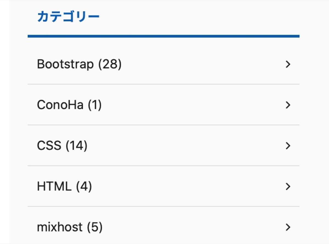The width and height of the screenshot is (329, 244).
Task: Click the chevron at the end of mixhost row
Action: coord(288,227)
